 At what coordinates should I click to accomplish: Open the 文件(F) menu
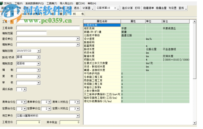(x=8, y=3)
